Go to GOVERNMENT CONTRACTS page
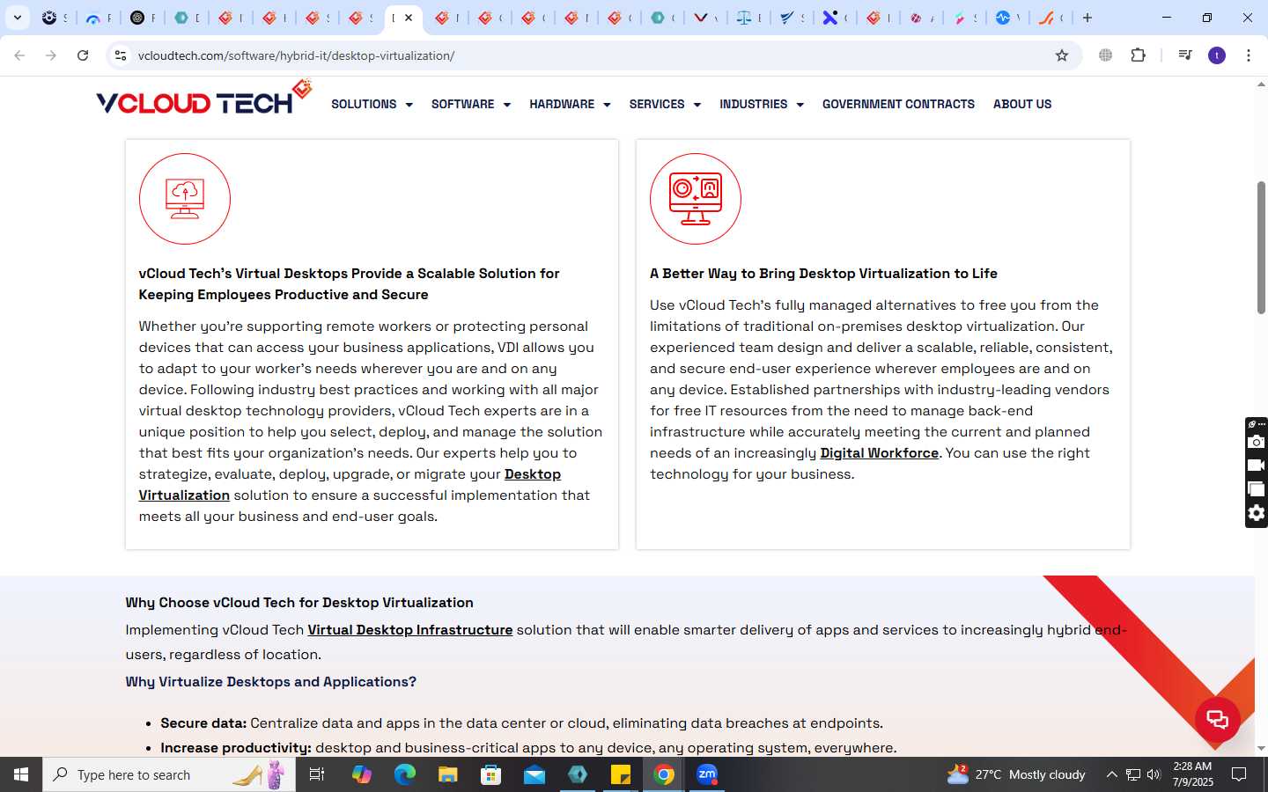The width and height of the screenshot is (1268, 792). pos(898,104)
